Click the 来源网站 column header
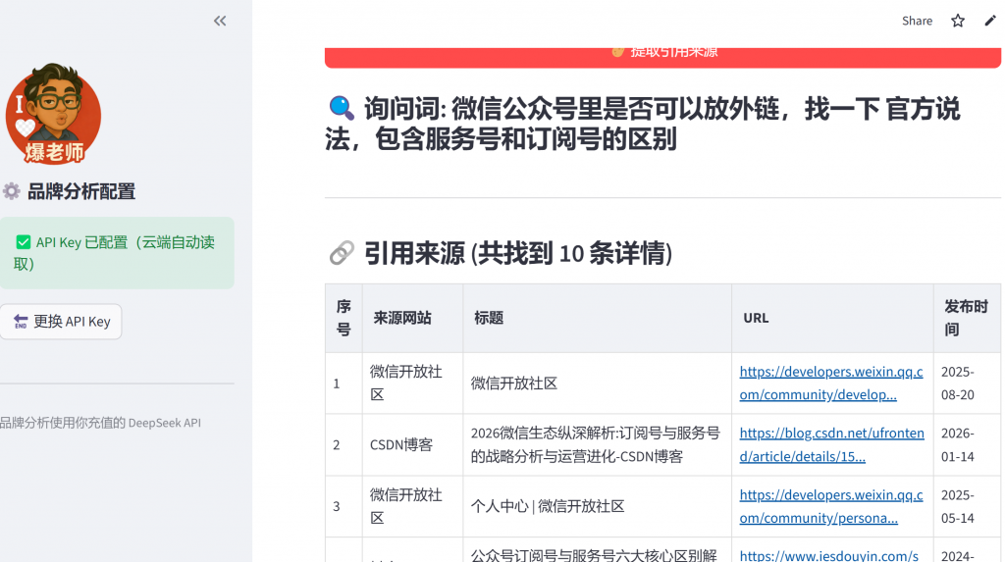The height and width of the screenshot is (562, 1005). click(x=412, y=318)
